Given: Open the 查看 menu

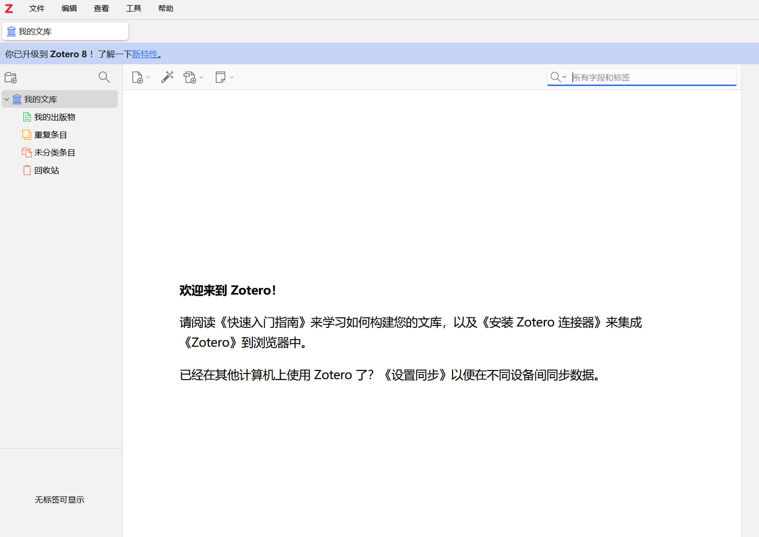Looking at the screenshot, I should pyautogui.click(x=101, y=9).
